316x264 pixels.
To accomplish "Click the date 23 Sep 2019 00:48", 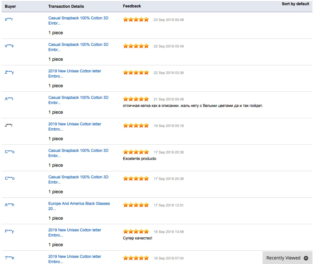I will tap(169, 20).
